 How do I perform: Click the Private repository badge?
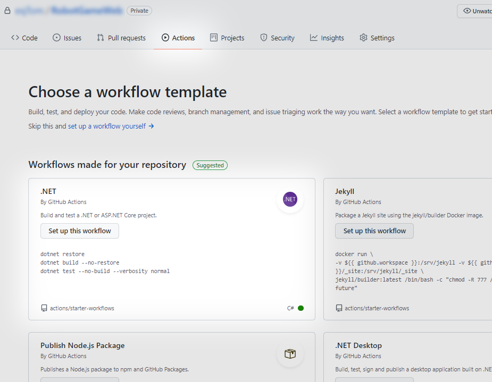click(x=139, y=11)
